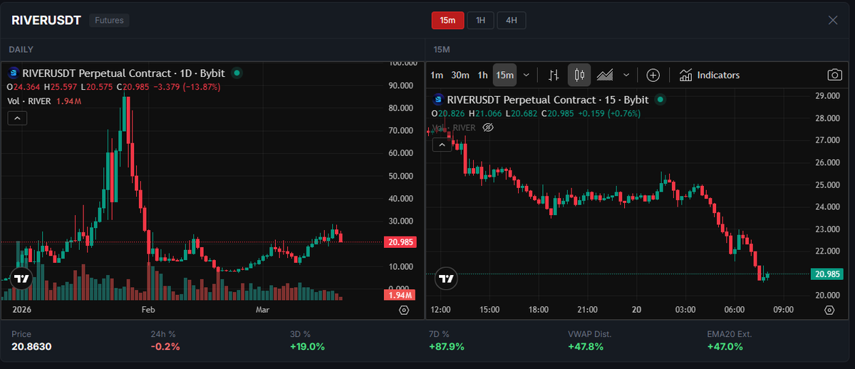Click the 2026 label on daily time axis
Viewport: 855px width, 369px height.
coord(23,310)
